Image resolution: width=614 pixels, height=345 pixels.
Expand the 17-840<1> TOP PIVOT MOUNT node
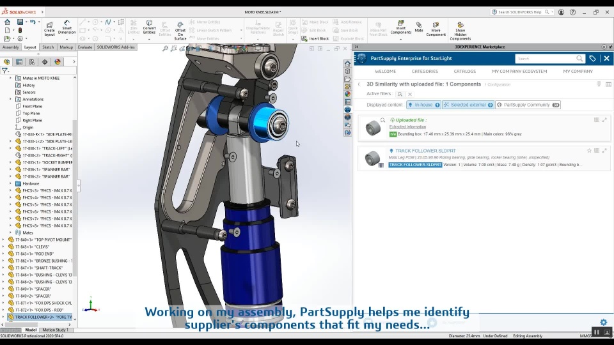3,240
